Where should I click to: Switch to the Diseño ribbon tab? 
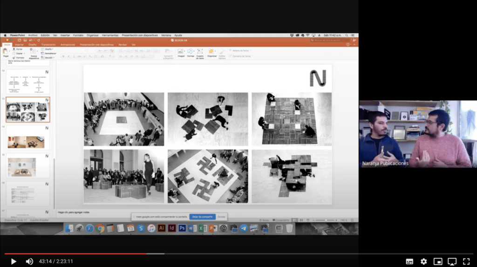[x=33, y=45]
